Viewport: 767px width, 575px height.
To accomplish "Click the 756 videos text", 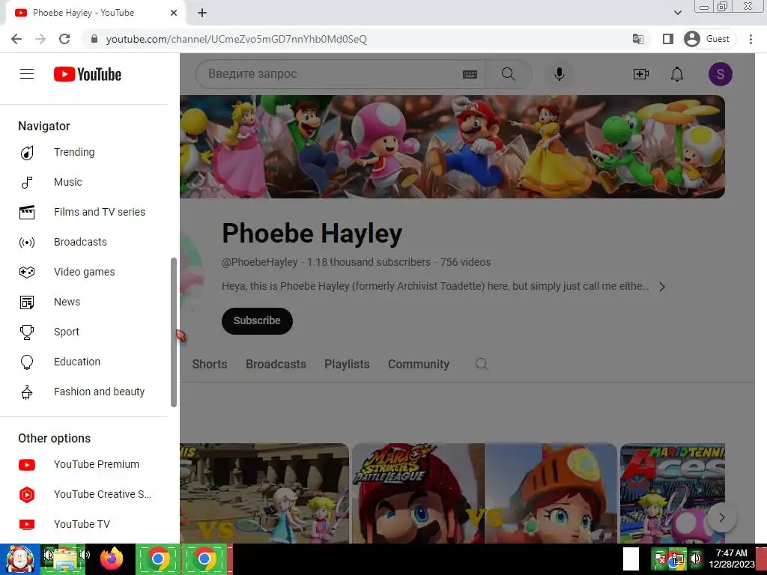I will click(x=465, y=263).
